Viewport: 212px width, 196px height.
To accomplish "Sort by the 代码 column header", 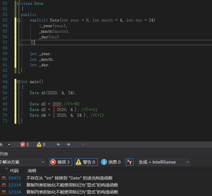I will 14,171.
